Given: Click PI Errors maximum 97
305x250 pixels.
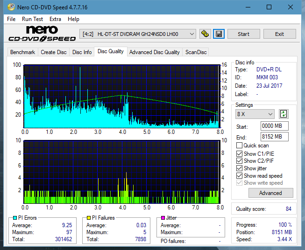Looking at the screenshot, I should click(x=69, y=232).
